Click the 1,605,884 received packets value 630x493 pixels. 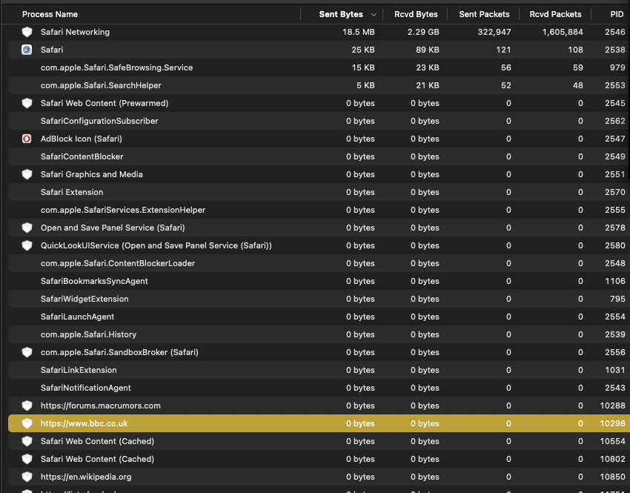coord(563,32)
